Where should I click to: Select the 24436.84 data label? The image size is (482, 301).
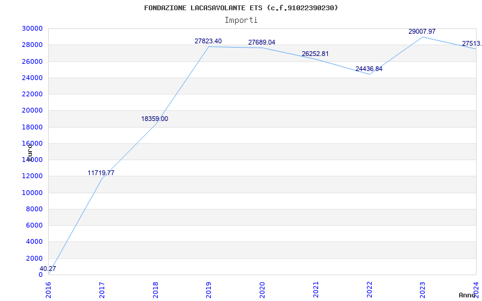coord(369,69)
